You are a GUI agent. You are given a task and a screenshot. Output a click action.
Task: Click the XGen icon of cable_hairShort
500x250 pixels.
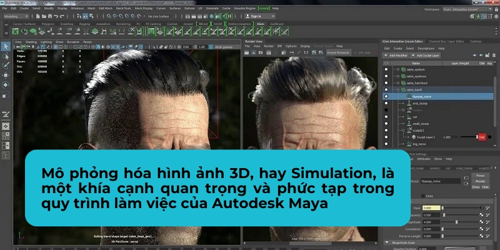click(403, 83)
